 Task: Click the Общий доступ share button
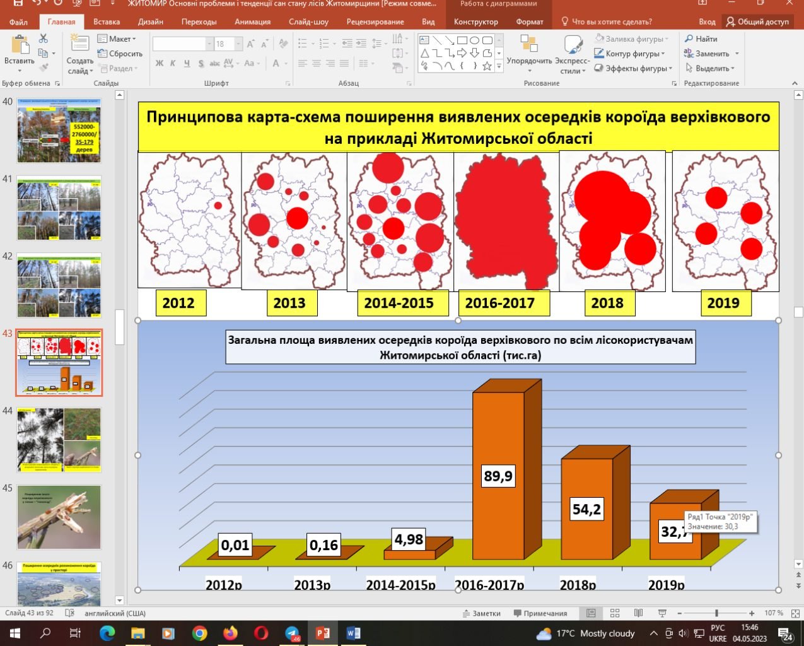pos(757,21)
